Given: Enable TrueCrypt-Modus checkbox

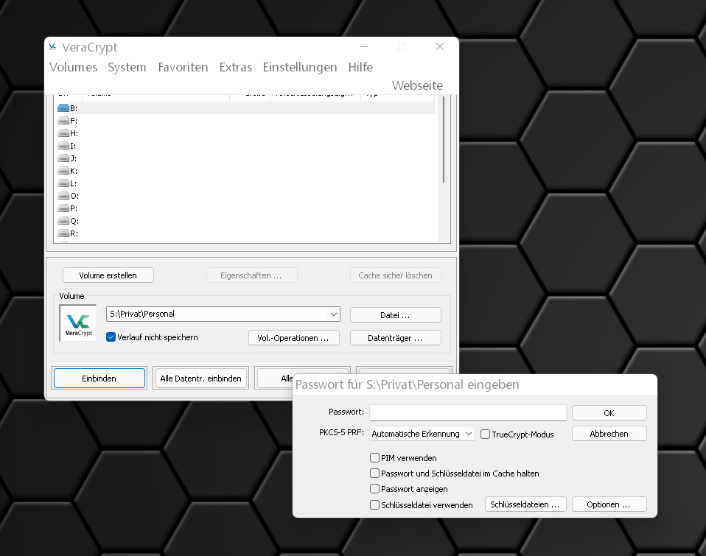Looking at the screenshot, I should pos(485,434).
